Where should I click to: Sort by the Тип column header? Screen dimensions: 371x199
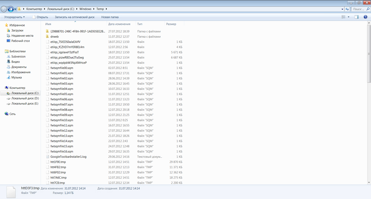150,24
